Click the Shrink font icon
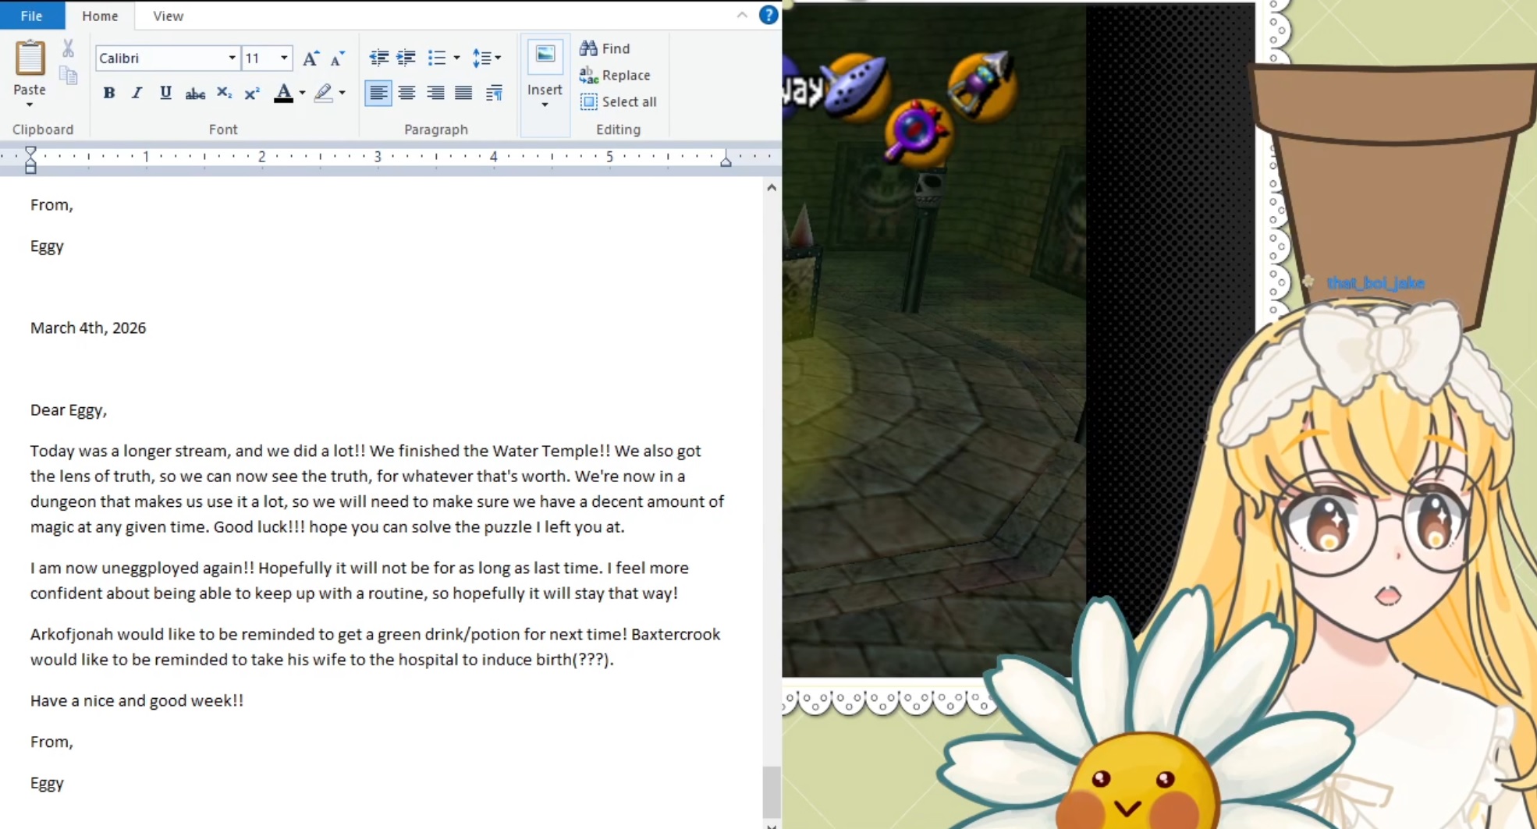This screenshot has height=829, width=1537. pyautogui.click(x=338, y=58)
